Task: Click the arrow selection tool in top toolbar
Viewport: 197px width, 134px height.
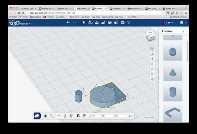Action: pos(84,22)
